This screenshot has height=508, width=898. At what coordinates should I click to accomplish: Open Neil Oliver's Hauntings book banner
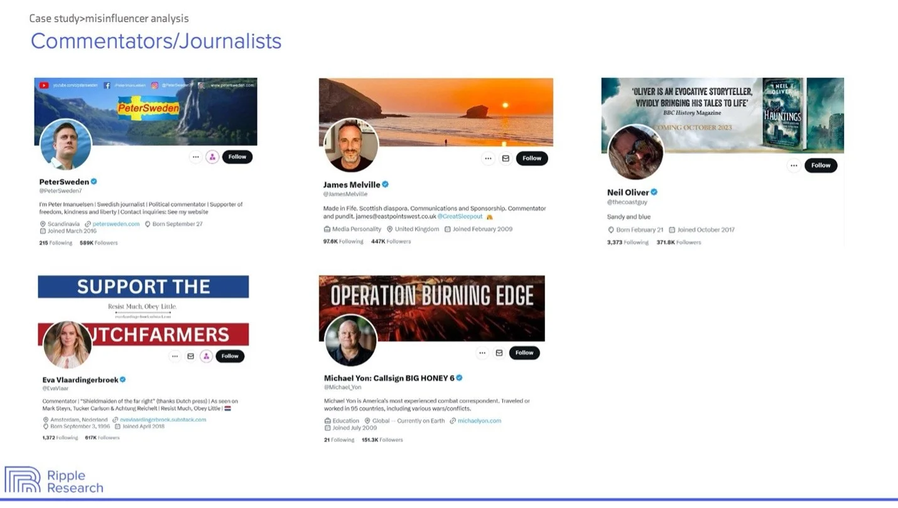click(722, 115)
